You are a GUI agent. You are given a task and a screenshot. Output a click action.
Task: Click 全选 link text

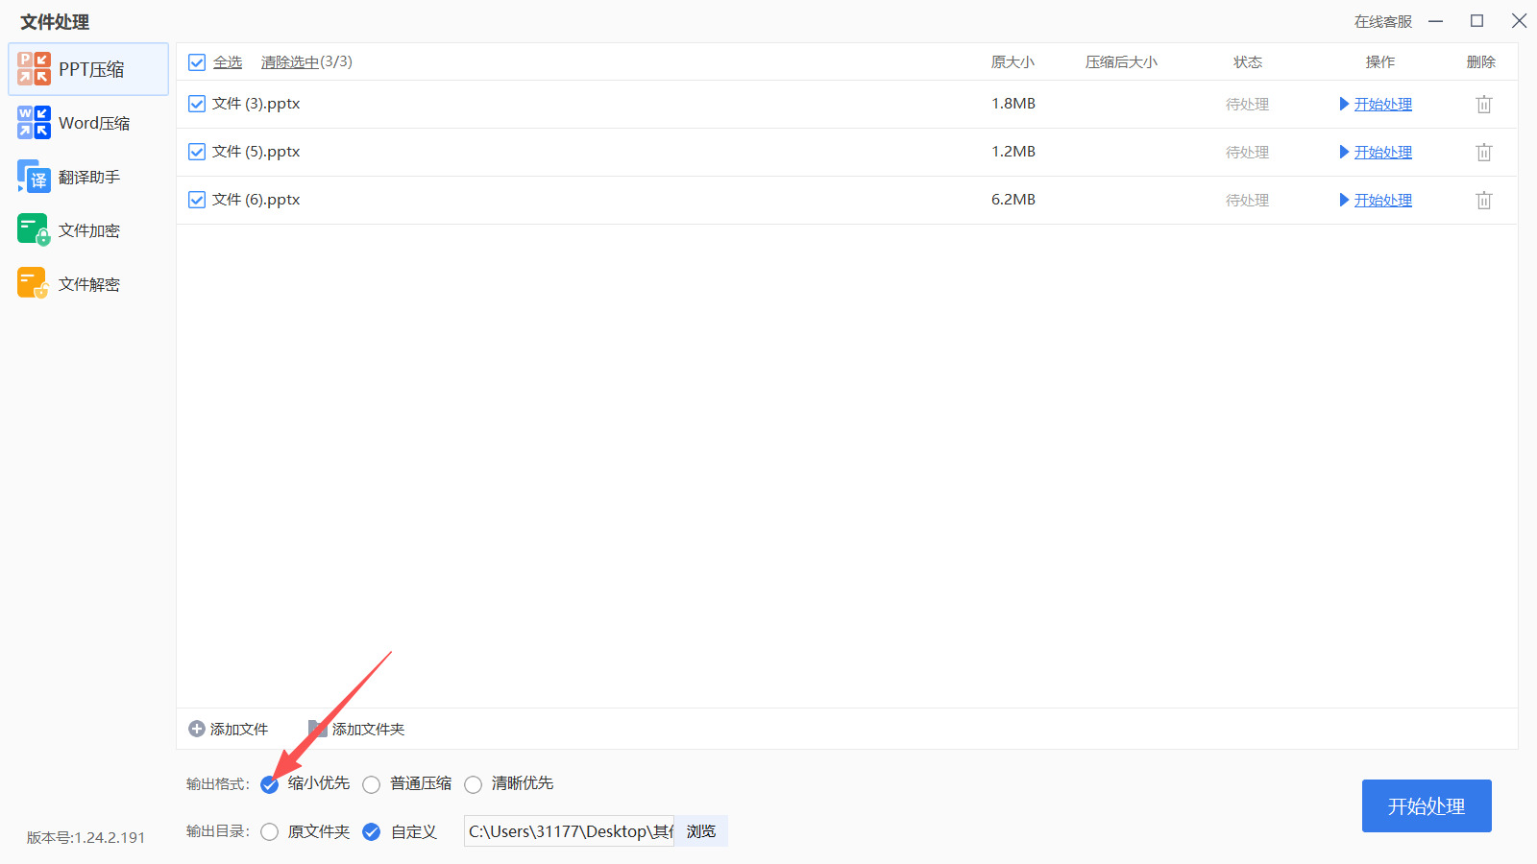[x=228, y=62]
